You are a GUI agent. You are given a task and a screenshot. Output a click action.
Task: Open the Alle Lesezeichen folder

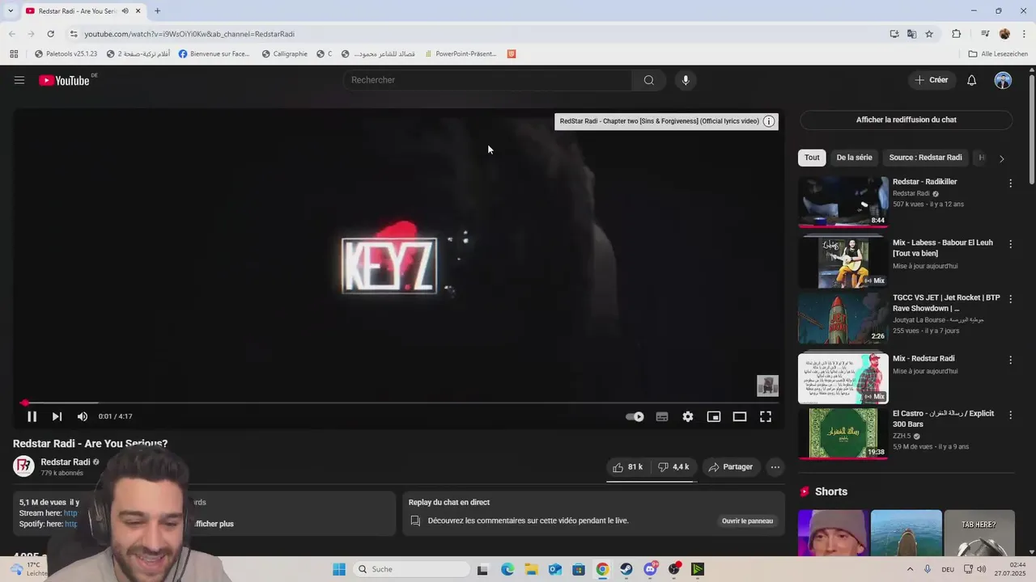(998, 54)
